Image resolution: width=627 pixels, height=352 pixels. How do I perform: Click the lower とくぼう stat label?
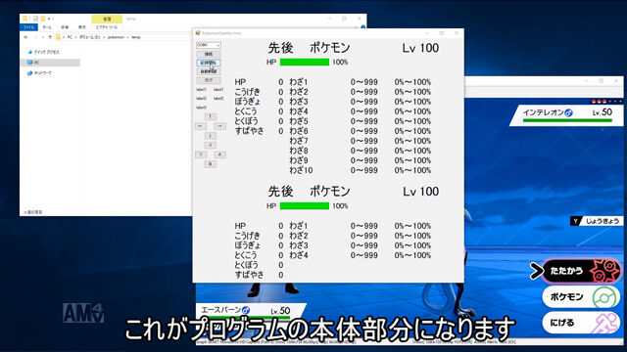click(246, 265)
